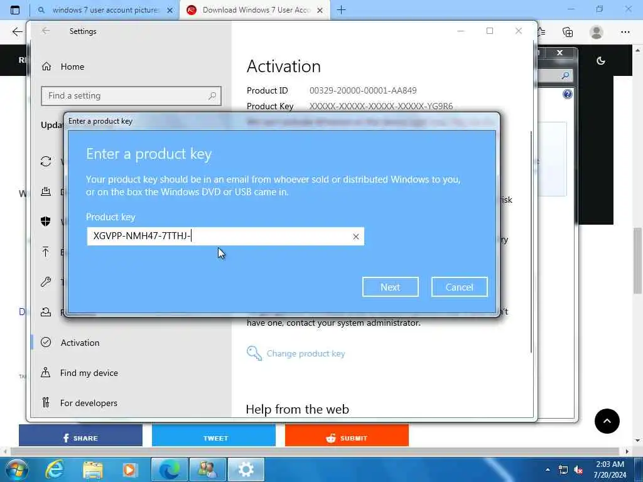The image size is (643, 482).
Task: Close the windows 7 user account pictures tab
Action: (x=170, y=11)
